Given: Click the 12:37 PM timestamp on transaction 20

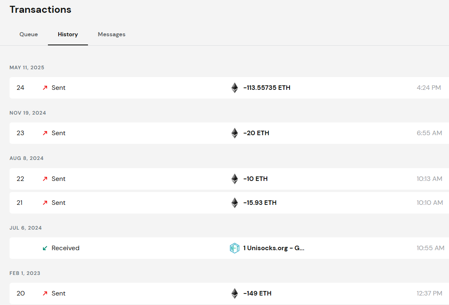Looking at the screenshot, I should [429, 293].
